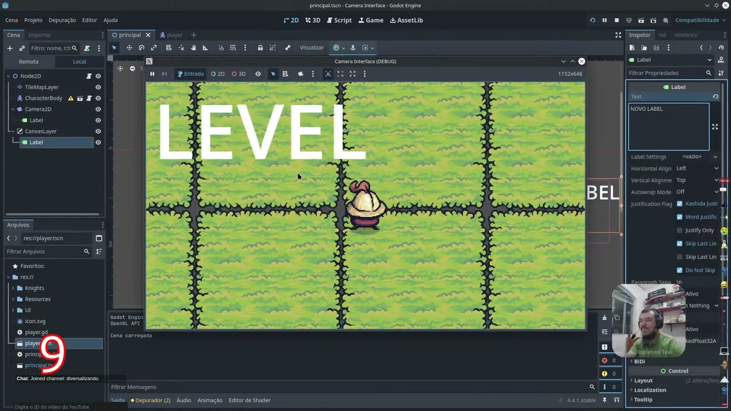Image resolution: width=731 pixels, height=411 pixels.
Task: Click the clear output broom icon
Action: 604,318
